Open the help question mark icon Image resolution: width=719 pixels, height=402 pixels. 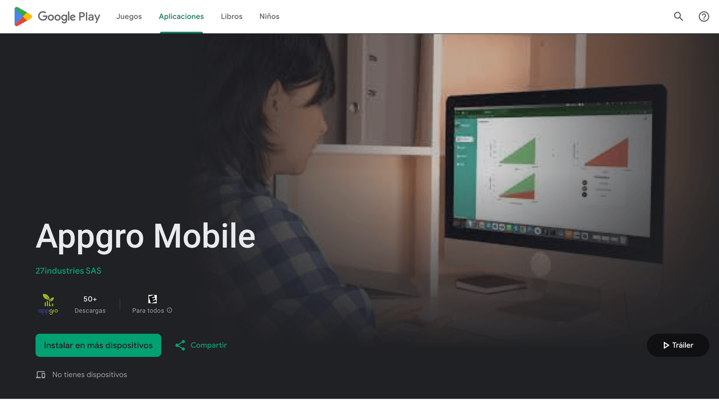point(704,16)
